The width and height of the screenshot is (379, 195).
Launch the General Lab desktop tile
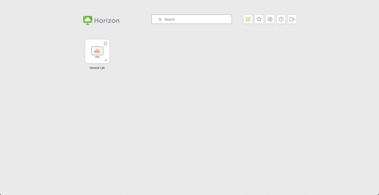(x=97, y=51)
